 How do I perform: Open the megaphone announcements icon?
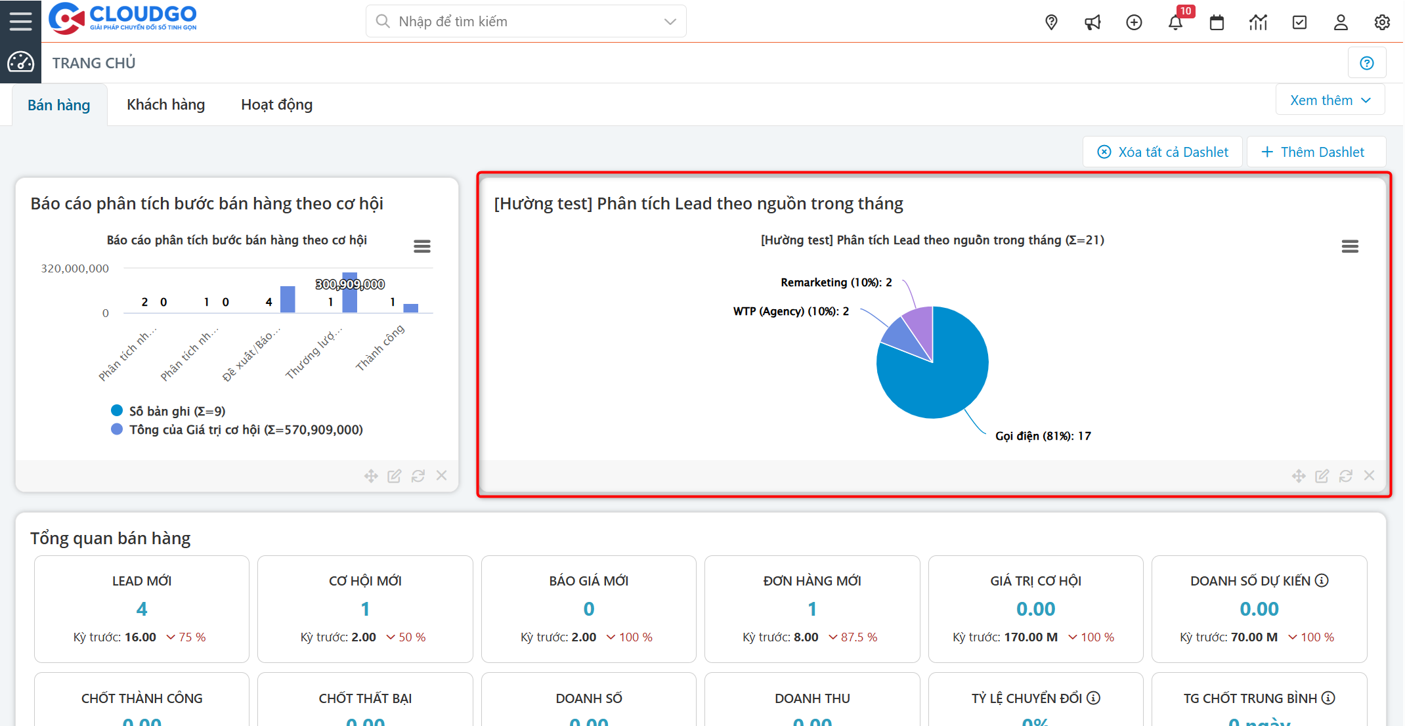[x=1092, y=22]
